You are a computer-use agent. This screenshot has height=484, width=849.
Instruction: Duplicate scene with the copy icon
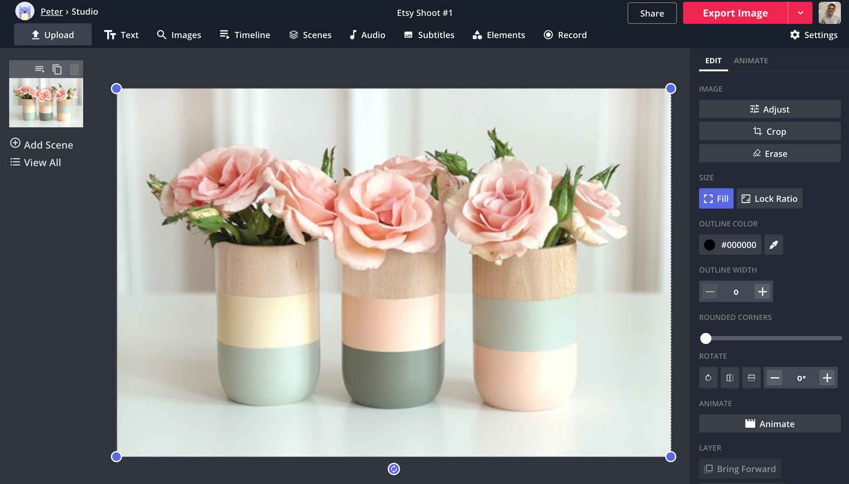point(57,69)
